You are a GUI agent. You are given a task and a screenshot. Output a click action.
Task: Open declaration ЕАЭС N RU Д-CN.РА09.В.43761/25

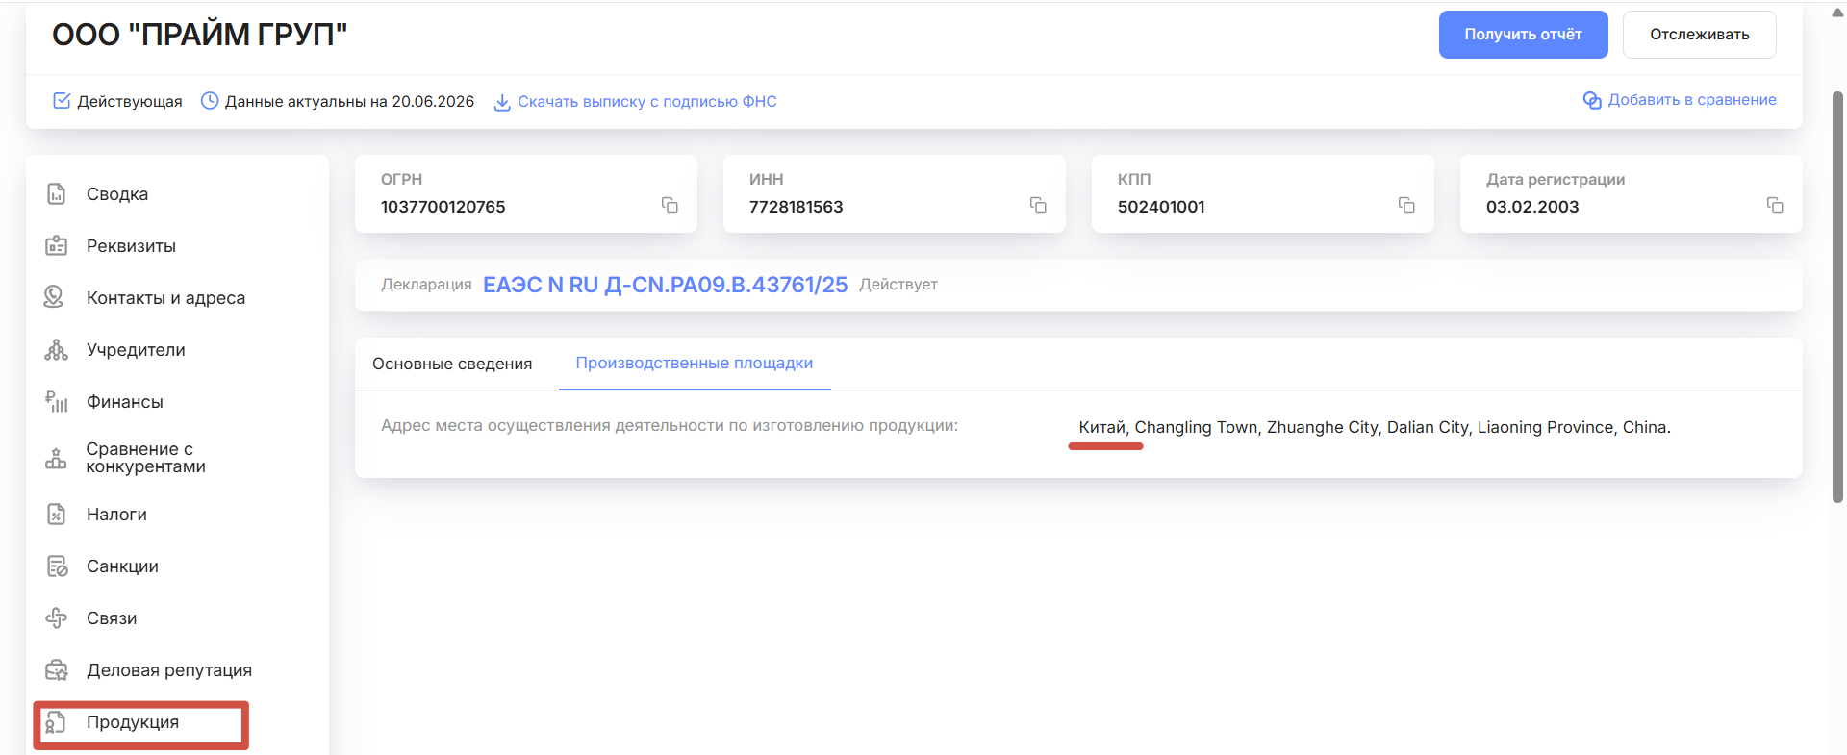[x=665, y=285]
